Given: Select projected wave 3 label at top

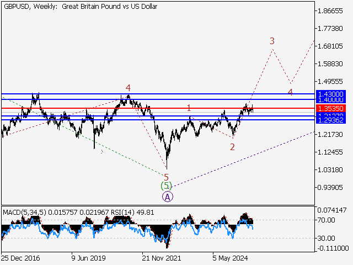Looking at the screenshot, I should pyautogui.click(x=272, y=41).
